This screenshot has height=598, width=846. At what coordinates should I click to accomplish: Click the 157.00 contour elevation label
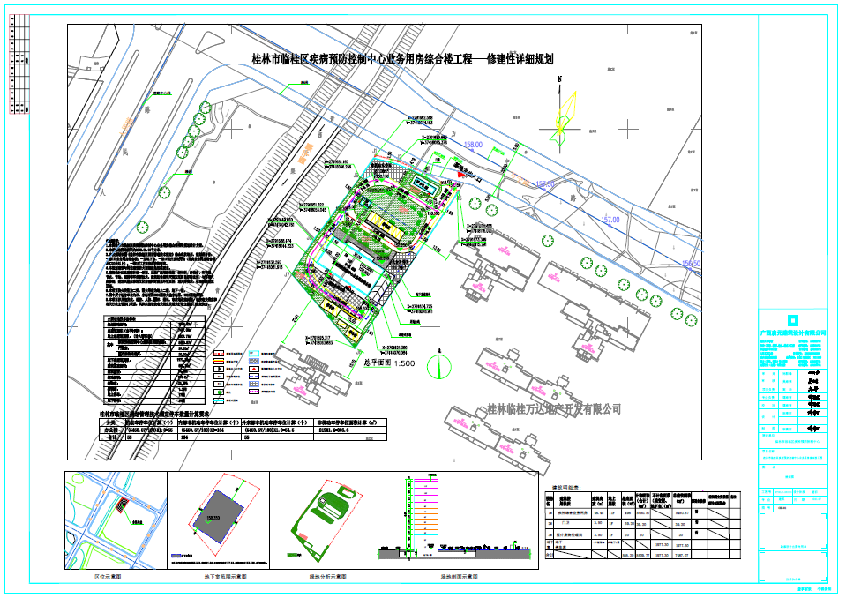point(610,219)
